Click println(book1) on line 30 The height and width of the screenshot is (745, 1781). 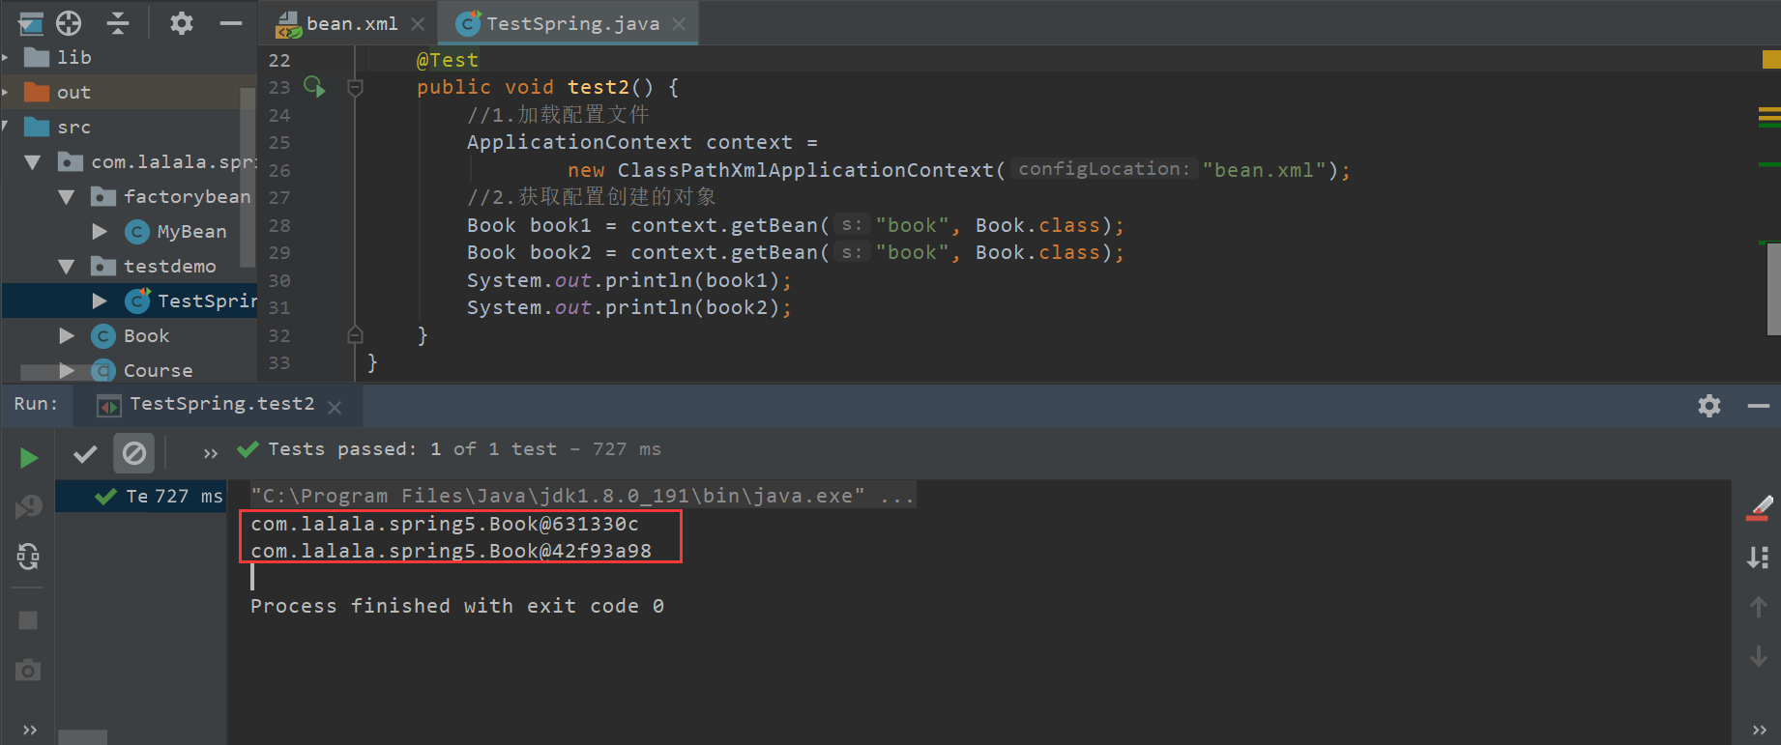(x=692, y=280)
